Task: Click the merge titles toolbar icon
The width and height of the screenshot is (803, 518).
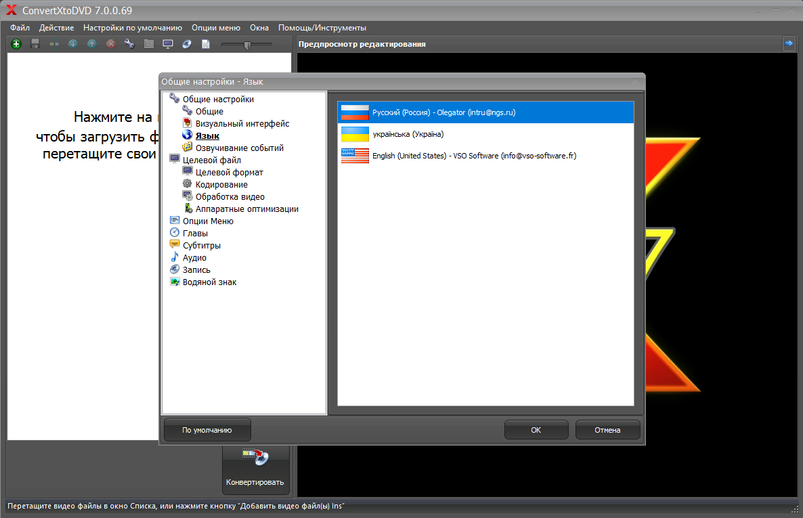Action: [54, 44]
